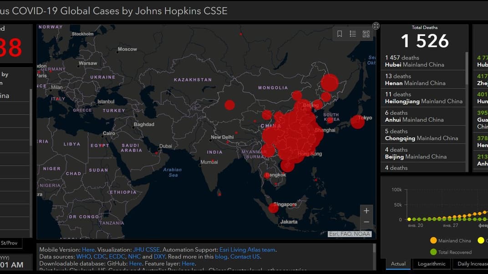Toggle Mainland China legend series
488x274 pixels.
point(450,240)
